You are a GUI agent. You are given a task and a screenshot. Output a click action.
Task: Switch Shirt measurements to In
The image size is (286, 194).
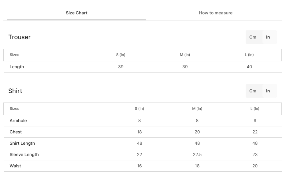click(x=268, y=91)
